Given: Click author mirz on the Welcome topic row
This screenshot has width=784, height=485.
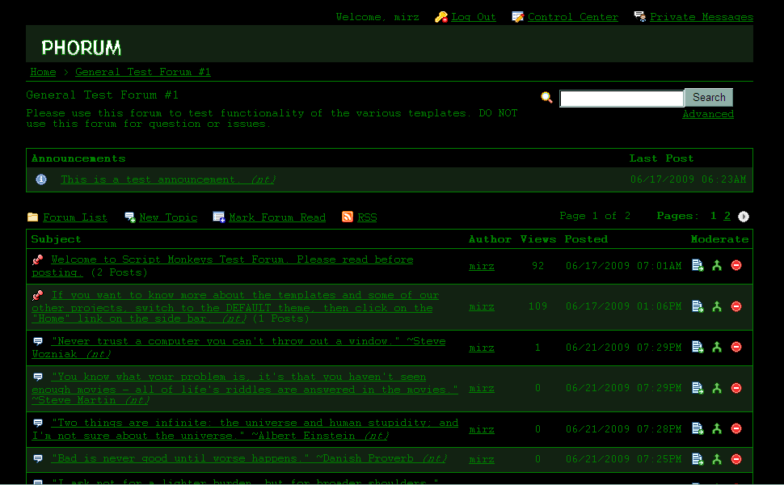Looking at the screenshot, I should [x=482, y=266].
